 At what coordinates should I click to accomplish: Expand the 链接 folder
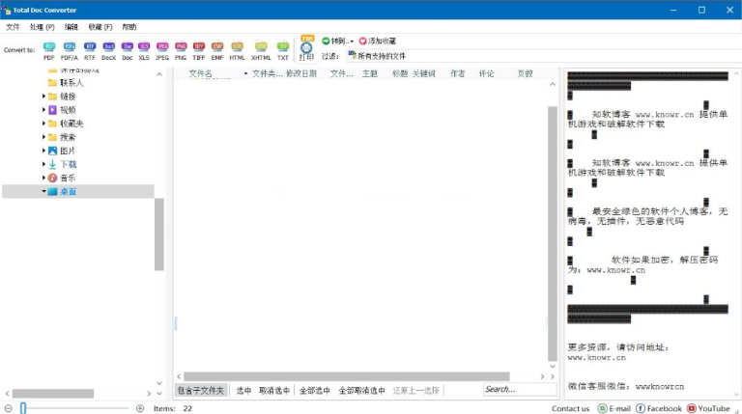(43, 97)
